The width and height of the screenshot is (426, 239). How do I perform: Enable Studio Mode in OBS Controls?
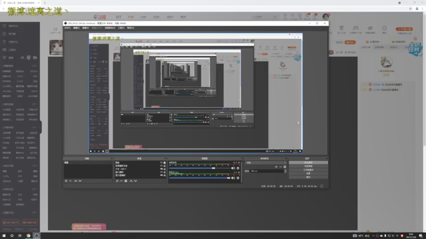pyautogui.click(x=308, y=170)
